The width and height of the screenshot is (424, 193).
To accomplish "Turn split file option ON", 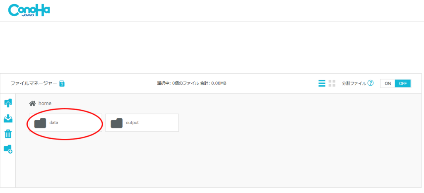I will 388,83.
